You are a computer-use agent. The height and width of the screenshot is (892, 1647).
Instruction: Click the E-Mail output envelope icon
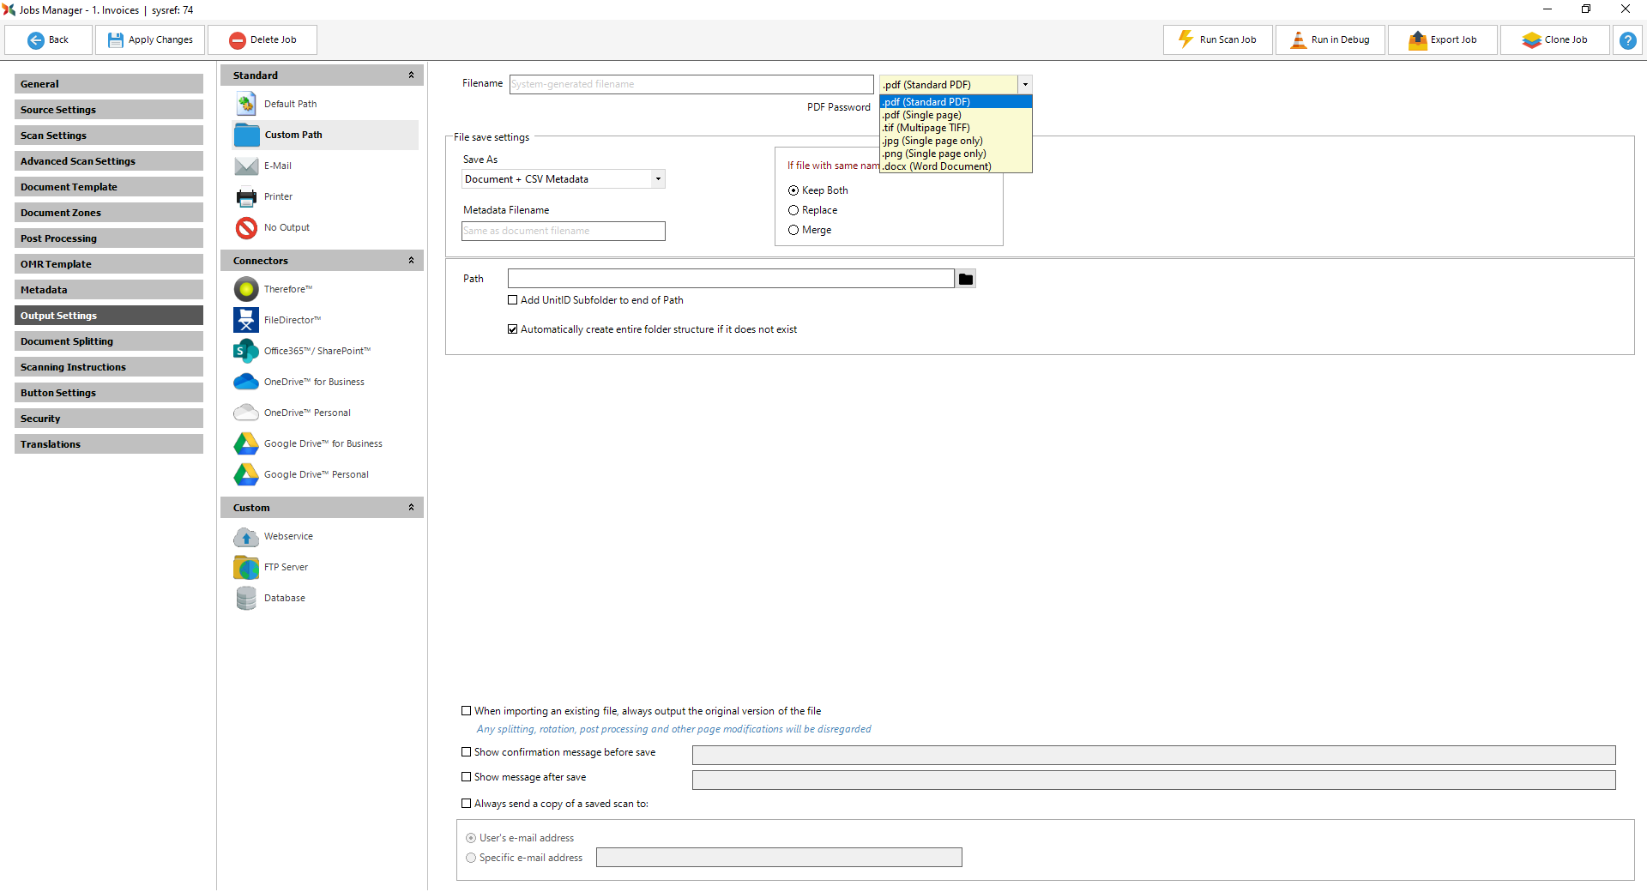coord(246,166)
